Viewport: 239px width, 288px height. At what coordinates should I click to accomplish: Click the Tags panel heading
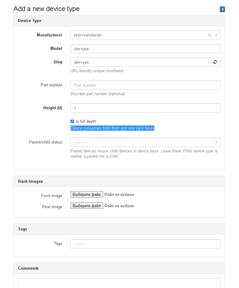click(x=23, y=229)
